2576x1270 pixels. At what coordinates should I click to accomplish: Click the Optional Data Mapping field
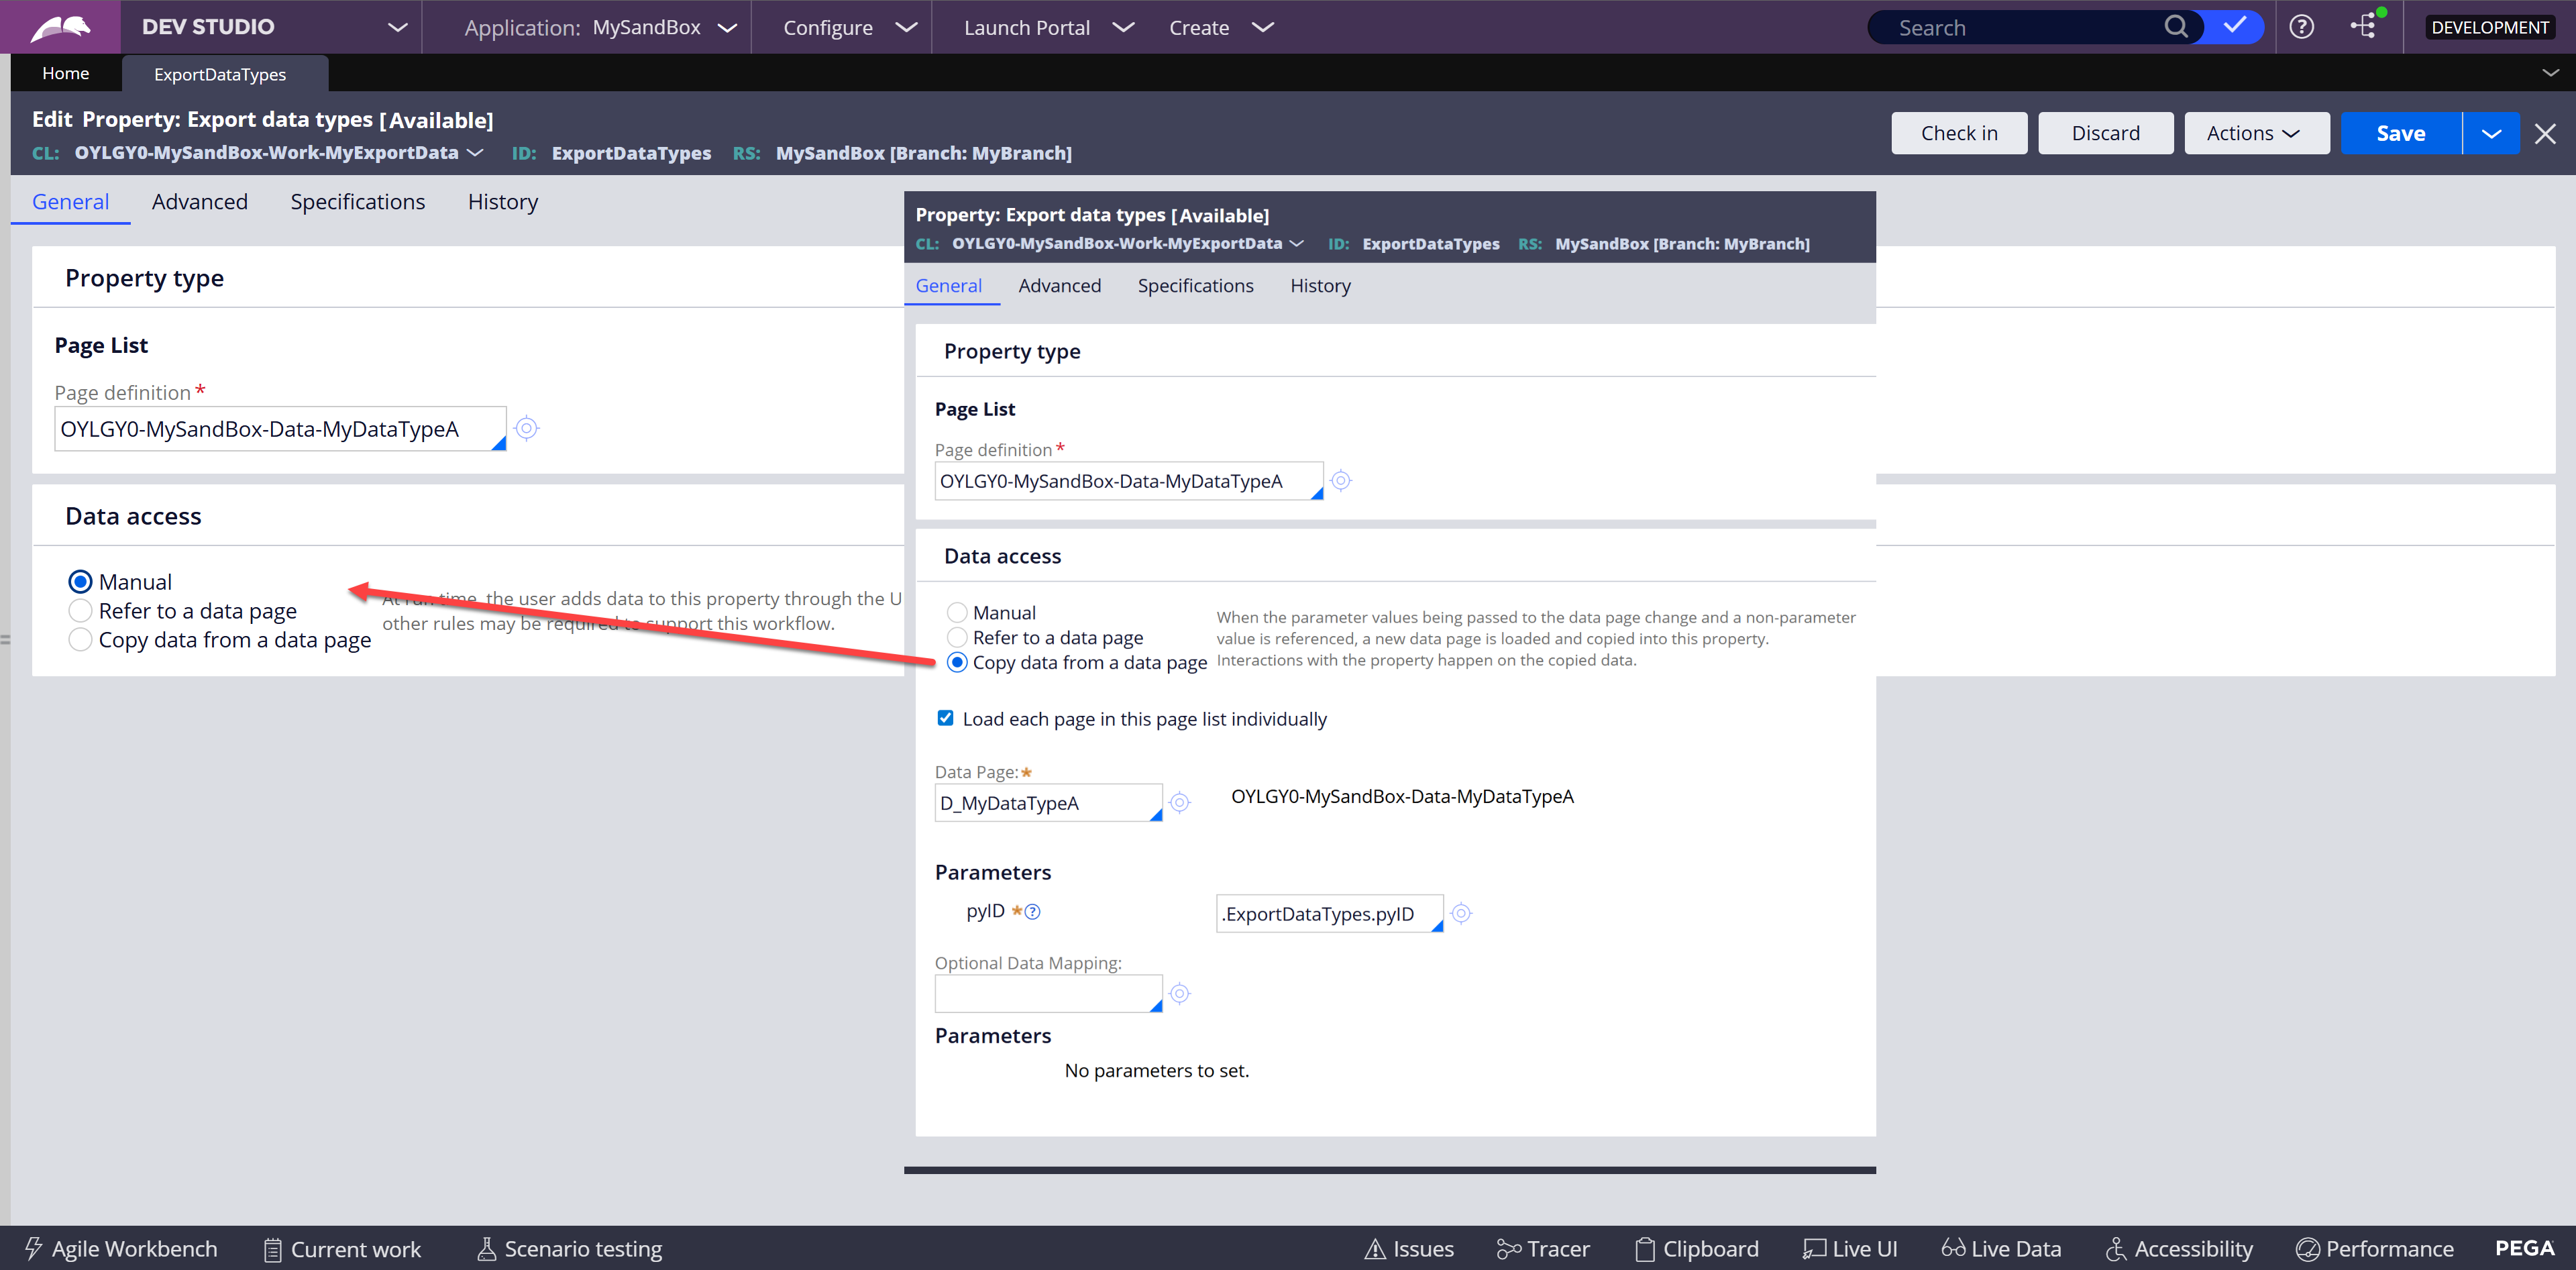[x=1048, y=994]
